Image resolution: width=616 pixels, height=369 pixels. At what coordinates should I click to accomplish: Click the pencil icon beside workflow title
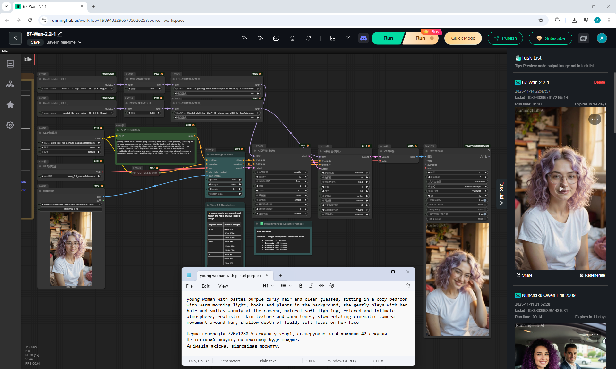(60, 34)
